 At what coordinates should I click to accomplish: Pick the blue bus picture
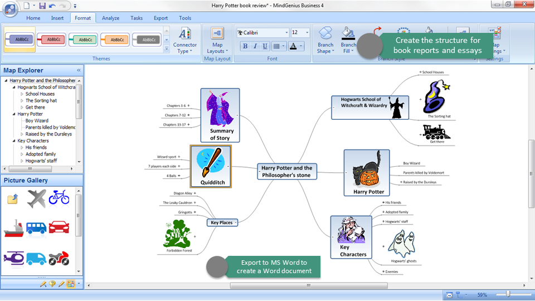pos(36,227)
